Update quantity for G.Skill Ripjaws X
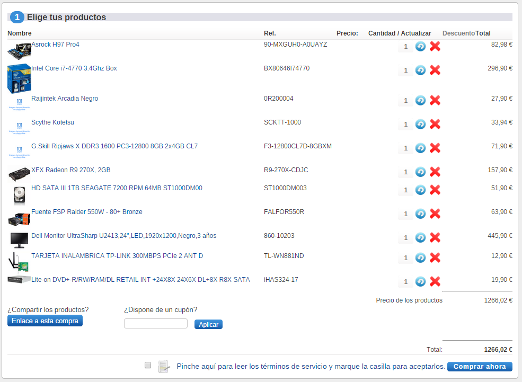The height and width of the screenshot is (382, 522). 420,148
